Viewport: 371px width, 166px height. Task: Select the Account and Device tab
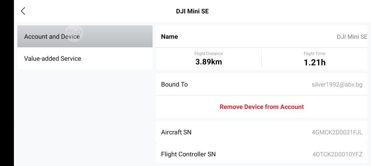point(52,37)
